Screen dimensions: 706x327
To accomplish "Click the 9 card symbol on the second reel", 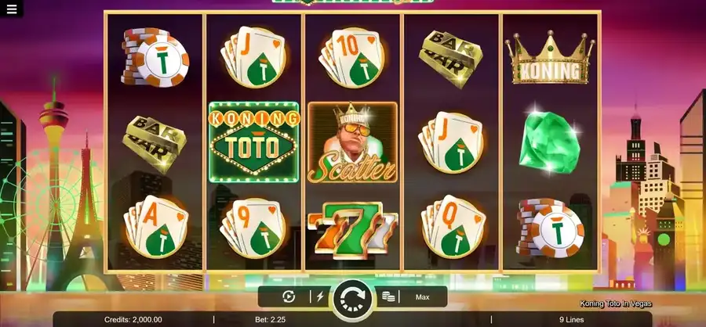I will 253,228.
